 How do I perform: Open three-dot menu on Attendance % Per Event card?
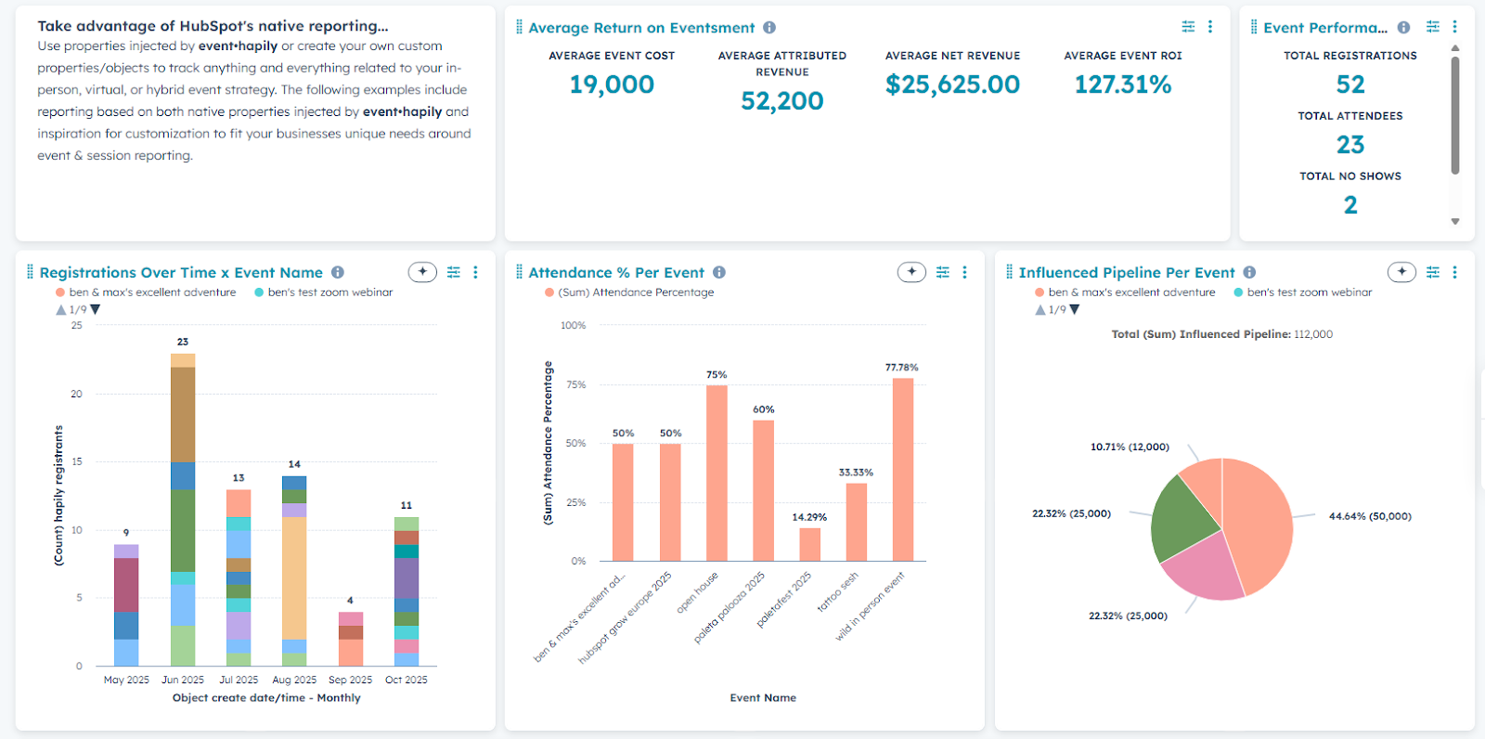tap(965, 272)
